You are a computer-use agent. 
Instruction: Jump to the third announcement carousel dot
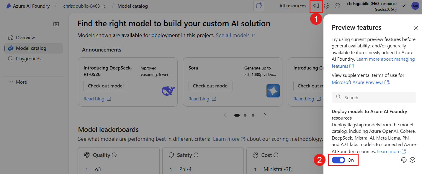253,115
